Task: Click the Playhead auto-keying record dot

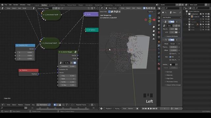Action: click(137, 108)
